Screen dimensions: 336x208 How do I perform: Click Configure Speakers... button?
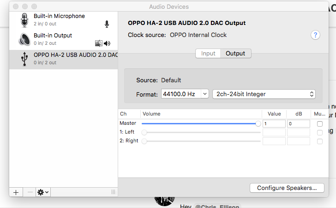point(287,188)
